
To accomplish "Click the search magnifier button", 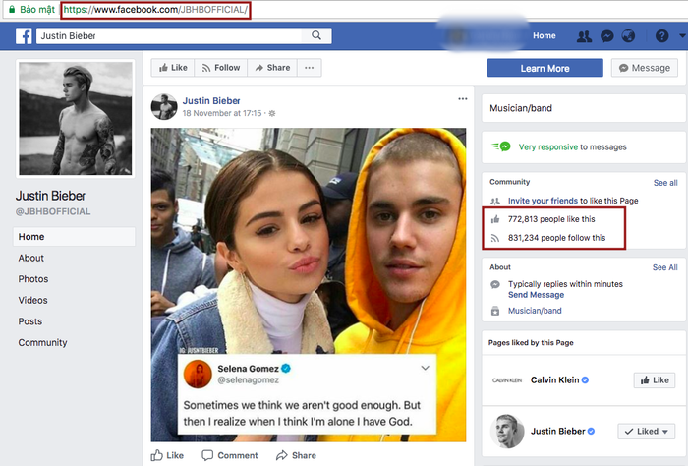I will (x=315, y=35).
